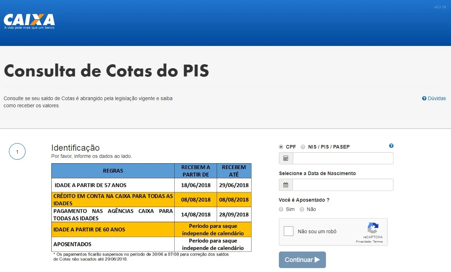
Task: Open the reCAPTCHA Termos link
Action: tap(378, 241)
